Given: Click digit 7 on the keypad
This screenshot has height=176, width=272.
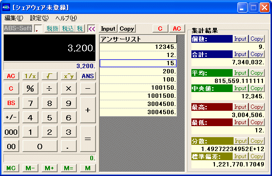Looking at the screenshot, I should (x=30, y=103).
